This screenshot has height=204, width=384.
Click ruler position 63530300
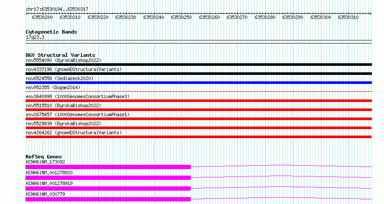tap(320, 17)
